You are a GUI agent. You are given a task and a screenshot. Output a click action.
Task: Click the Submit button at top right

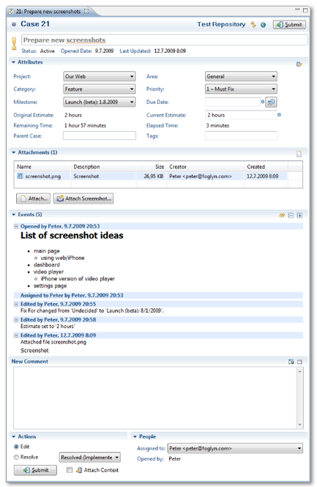point(289,25)
